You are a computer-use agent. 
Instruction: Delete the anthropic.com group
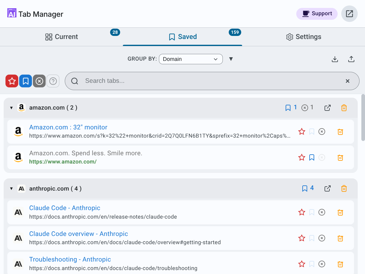pyautogui.click(x=344, y=188)
